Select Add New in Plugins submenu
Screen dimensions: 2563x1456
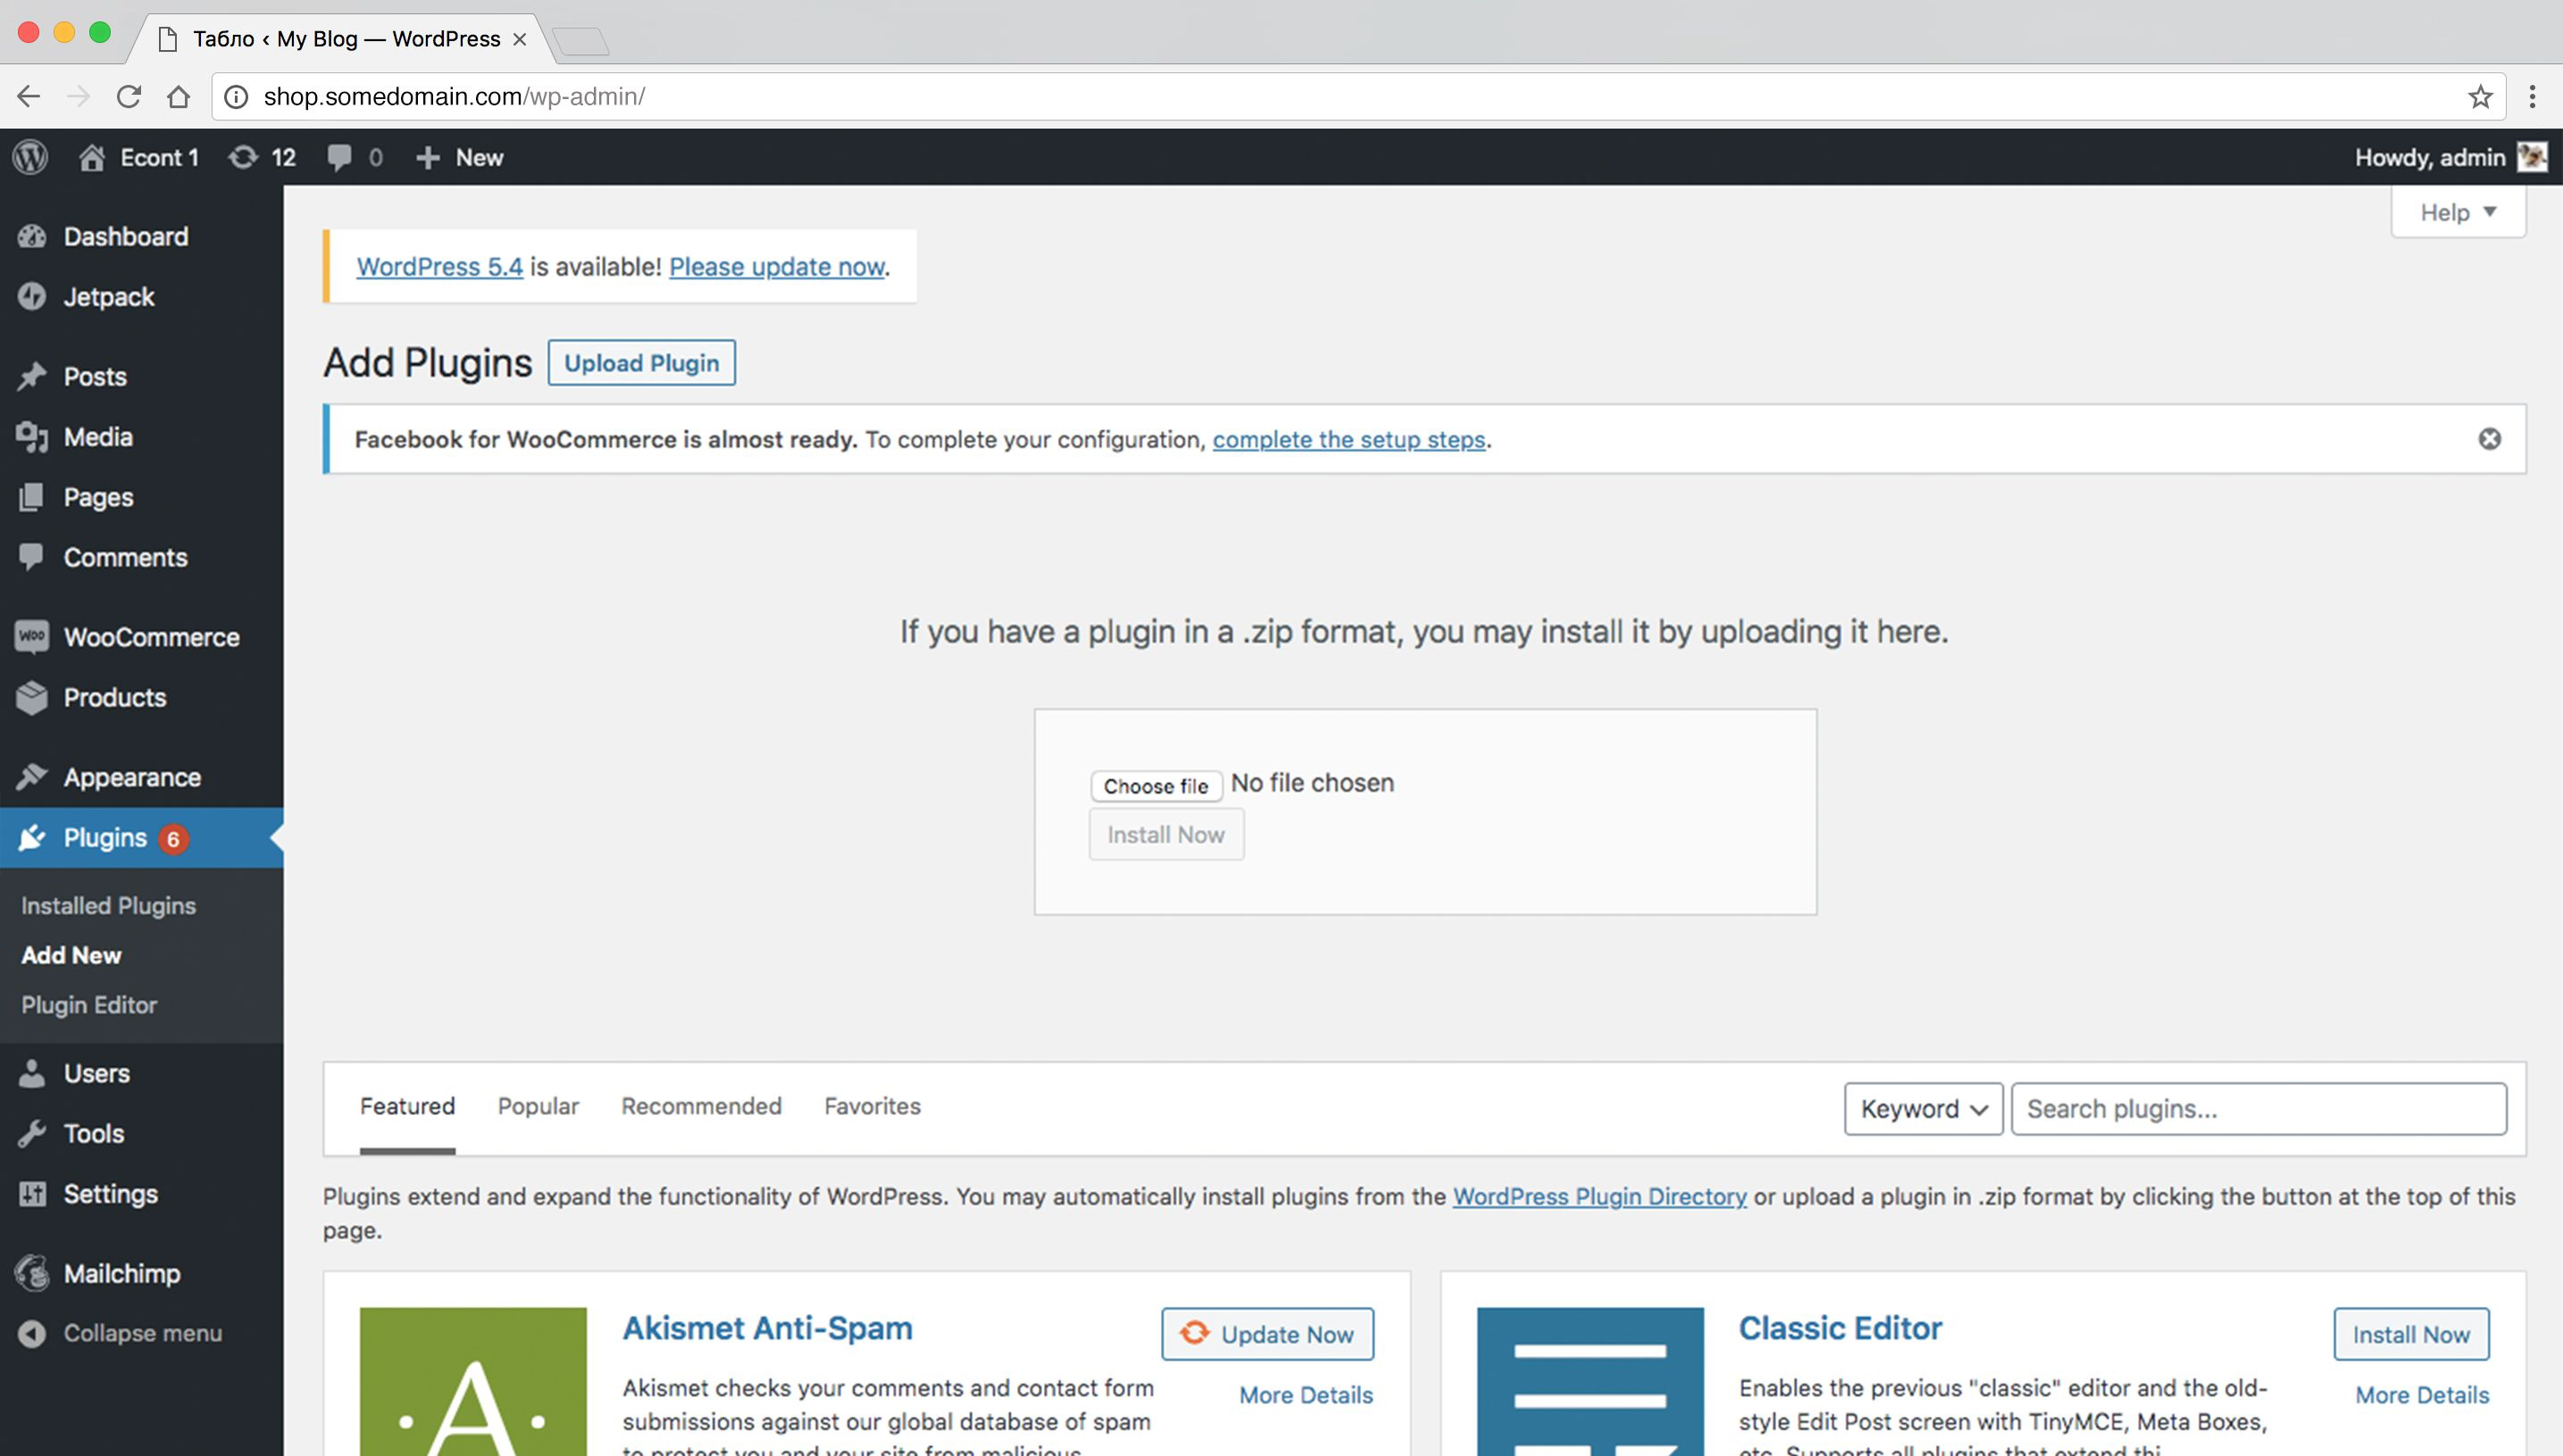pyautogui.click(x=71, y=955)
